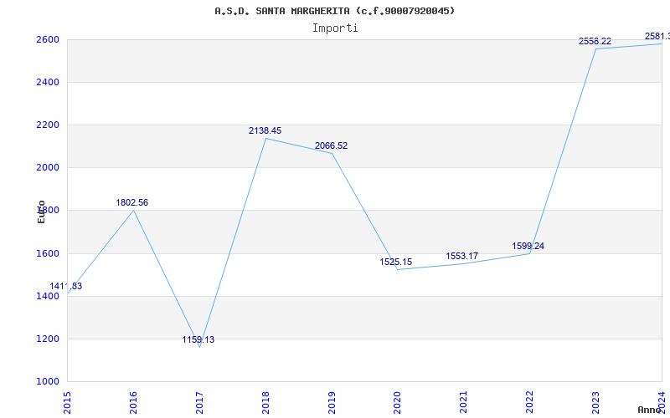The image size is (670, 418).
Task: Select the 1599.24 data label
Action: [528, 246]
